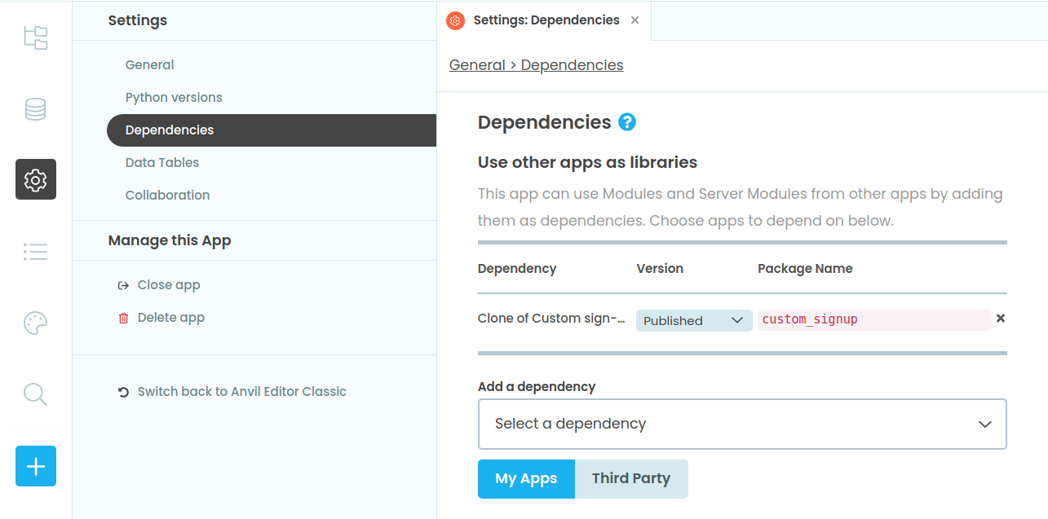Select General in Settings list
Screen dimensions: 1048x519
point(150,65)
